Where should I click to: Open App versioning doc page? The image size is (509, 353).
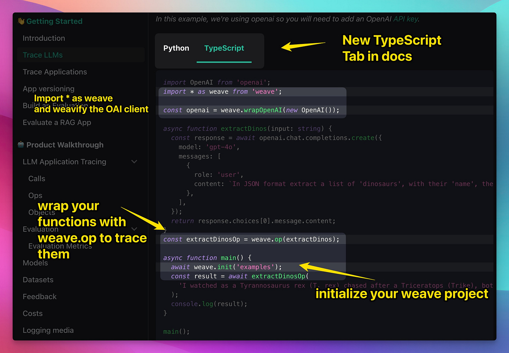(x=49, y=89)
